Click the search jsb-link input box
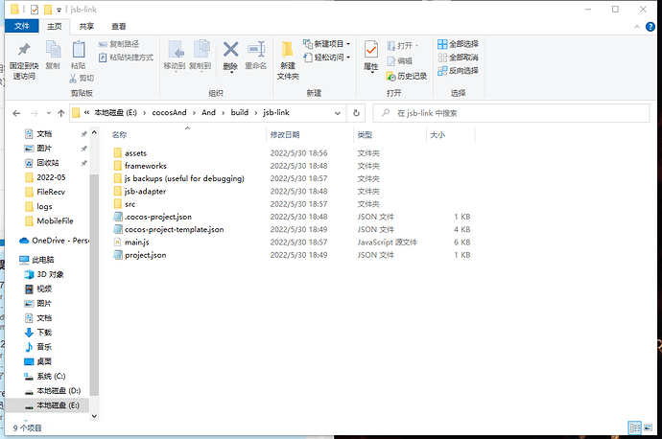 tap(510, 113)
